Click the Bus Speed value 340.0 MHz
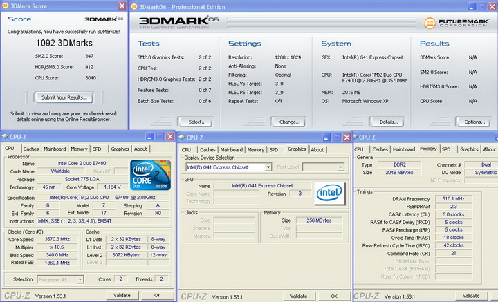The height and width of the screenshot is (302, 498). 57,255
